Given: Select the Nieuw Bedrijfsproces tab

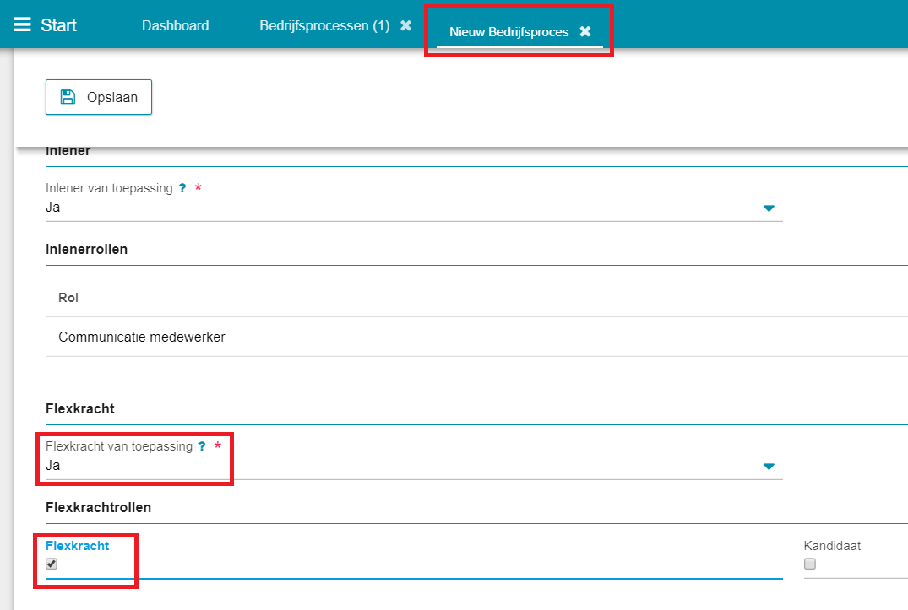Looking at the screenshot, I should click(509, 32).
